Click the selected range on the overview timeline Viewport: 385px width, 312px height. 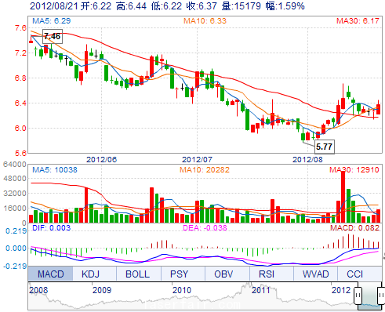tap(369, 296)
